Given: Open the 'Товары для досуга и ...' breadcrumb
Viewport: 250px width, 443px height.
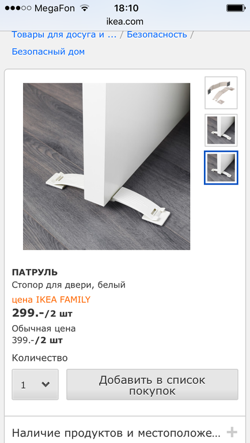Looking at the screenshot, I should click(x=64, y=35).
